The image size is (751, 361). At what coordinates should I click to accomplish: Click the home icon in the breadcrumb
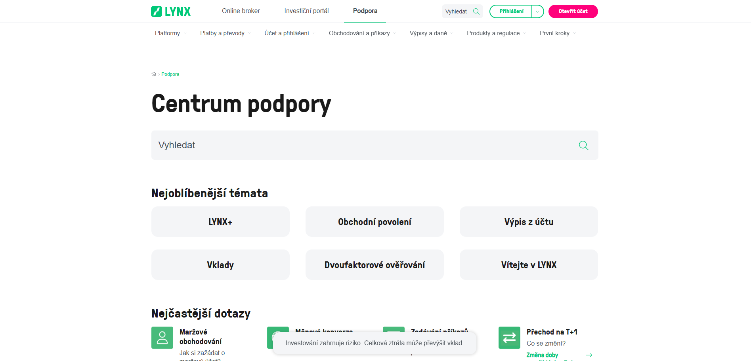click(154, 74)
